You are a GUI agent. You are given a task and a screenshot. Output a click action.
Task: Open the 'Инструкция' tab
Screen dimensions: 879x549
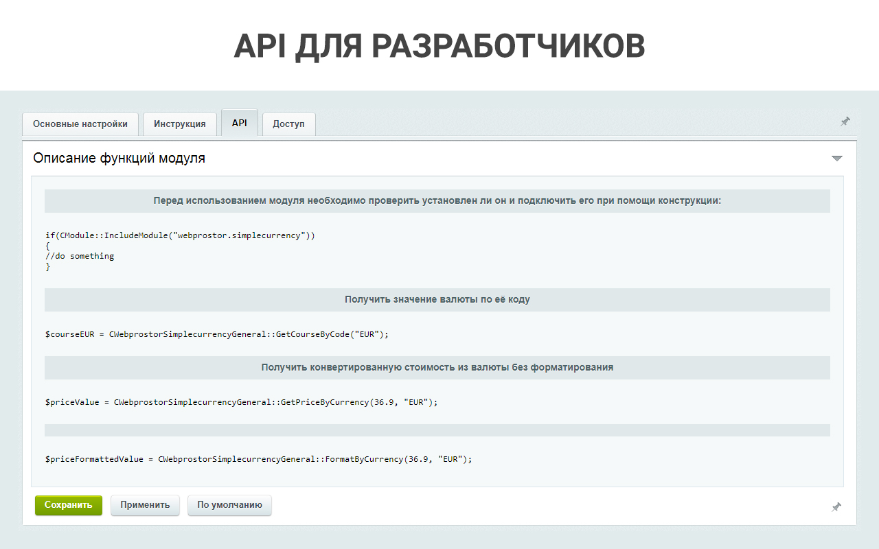coord(180,124)
